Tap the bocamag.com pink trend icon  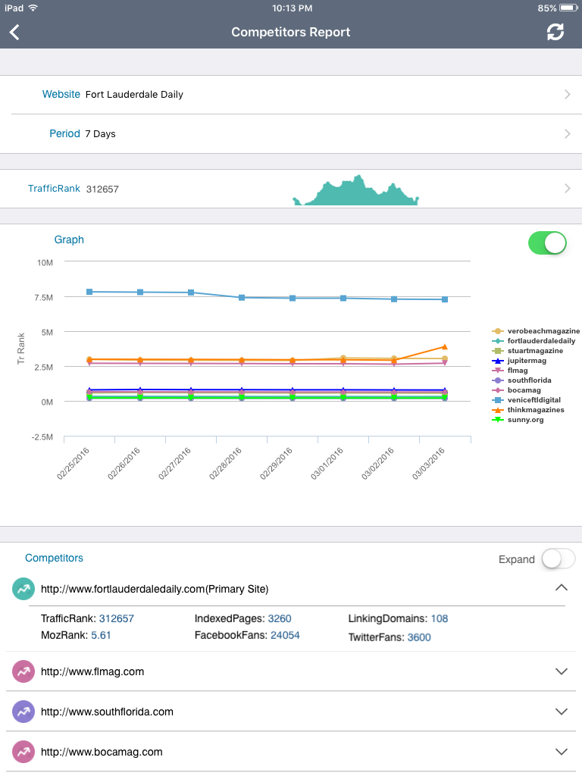pos(23,752)
